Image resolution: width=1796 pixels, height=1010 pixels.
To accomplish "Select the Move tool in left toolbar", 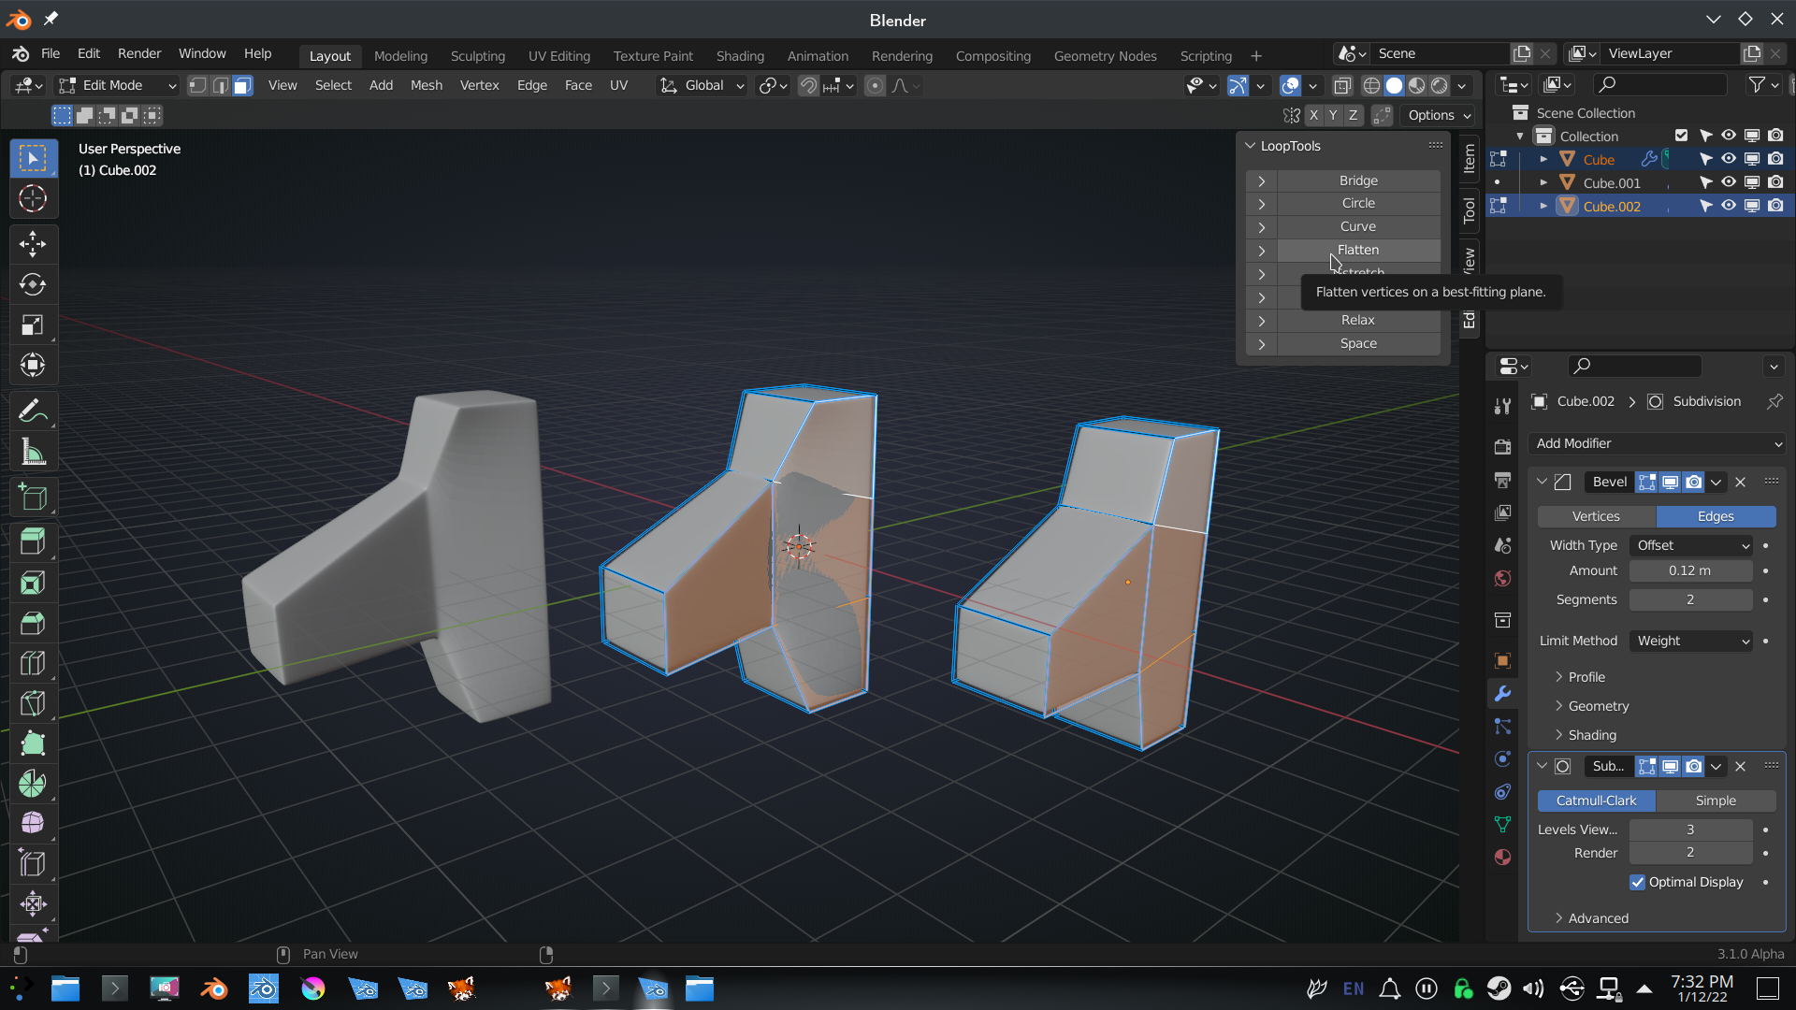I will [33, 244].
